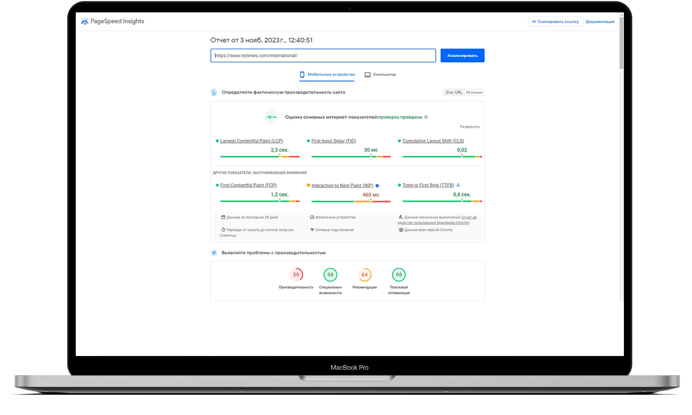Open Cumulative Layout Shift (CLS) link
The width and height of the screenshot is (692, 415).
coord(433,141)
